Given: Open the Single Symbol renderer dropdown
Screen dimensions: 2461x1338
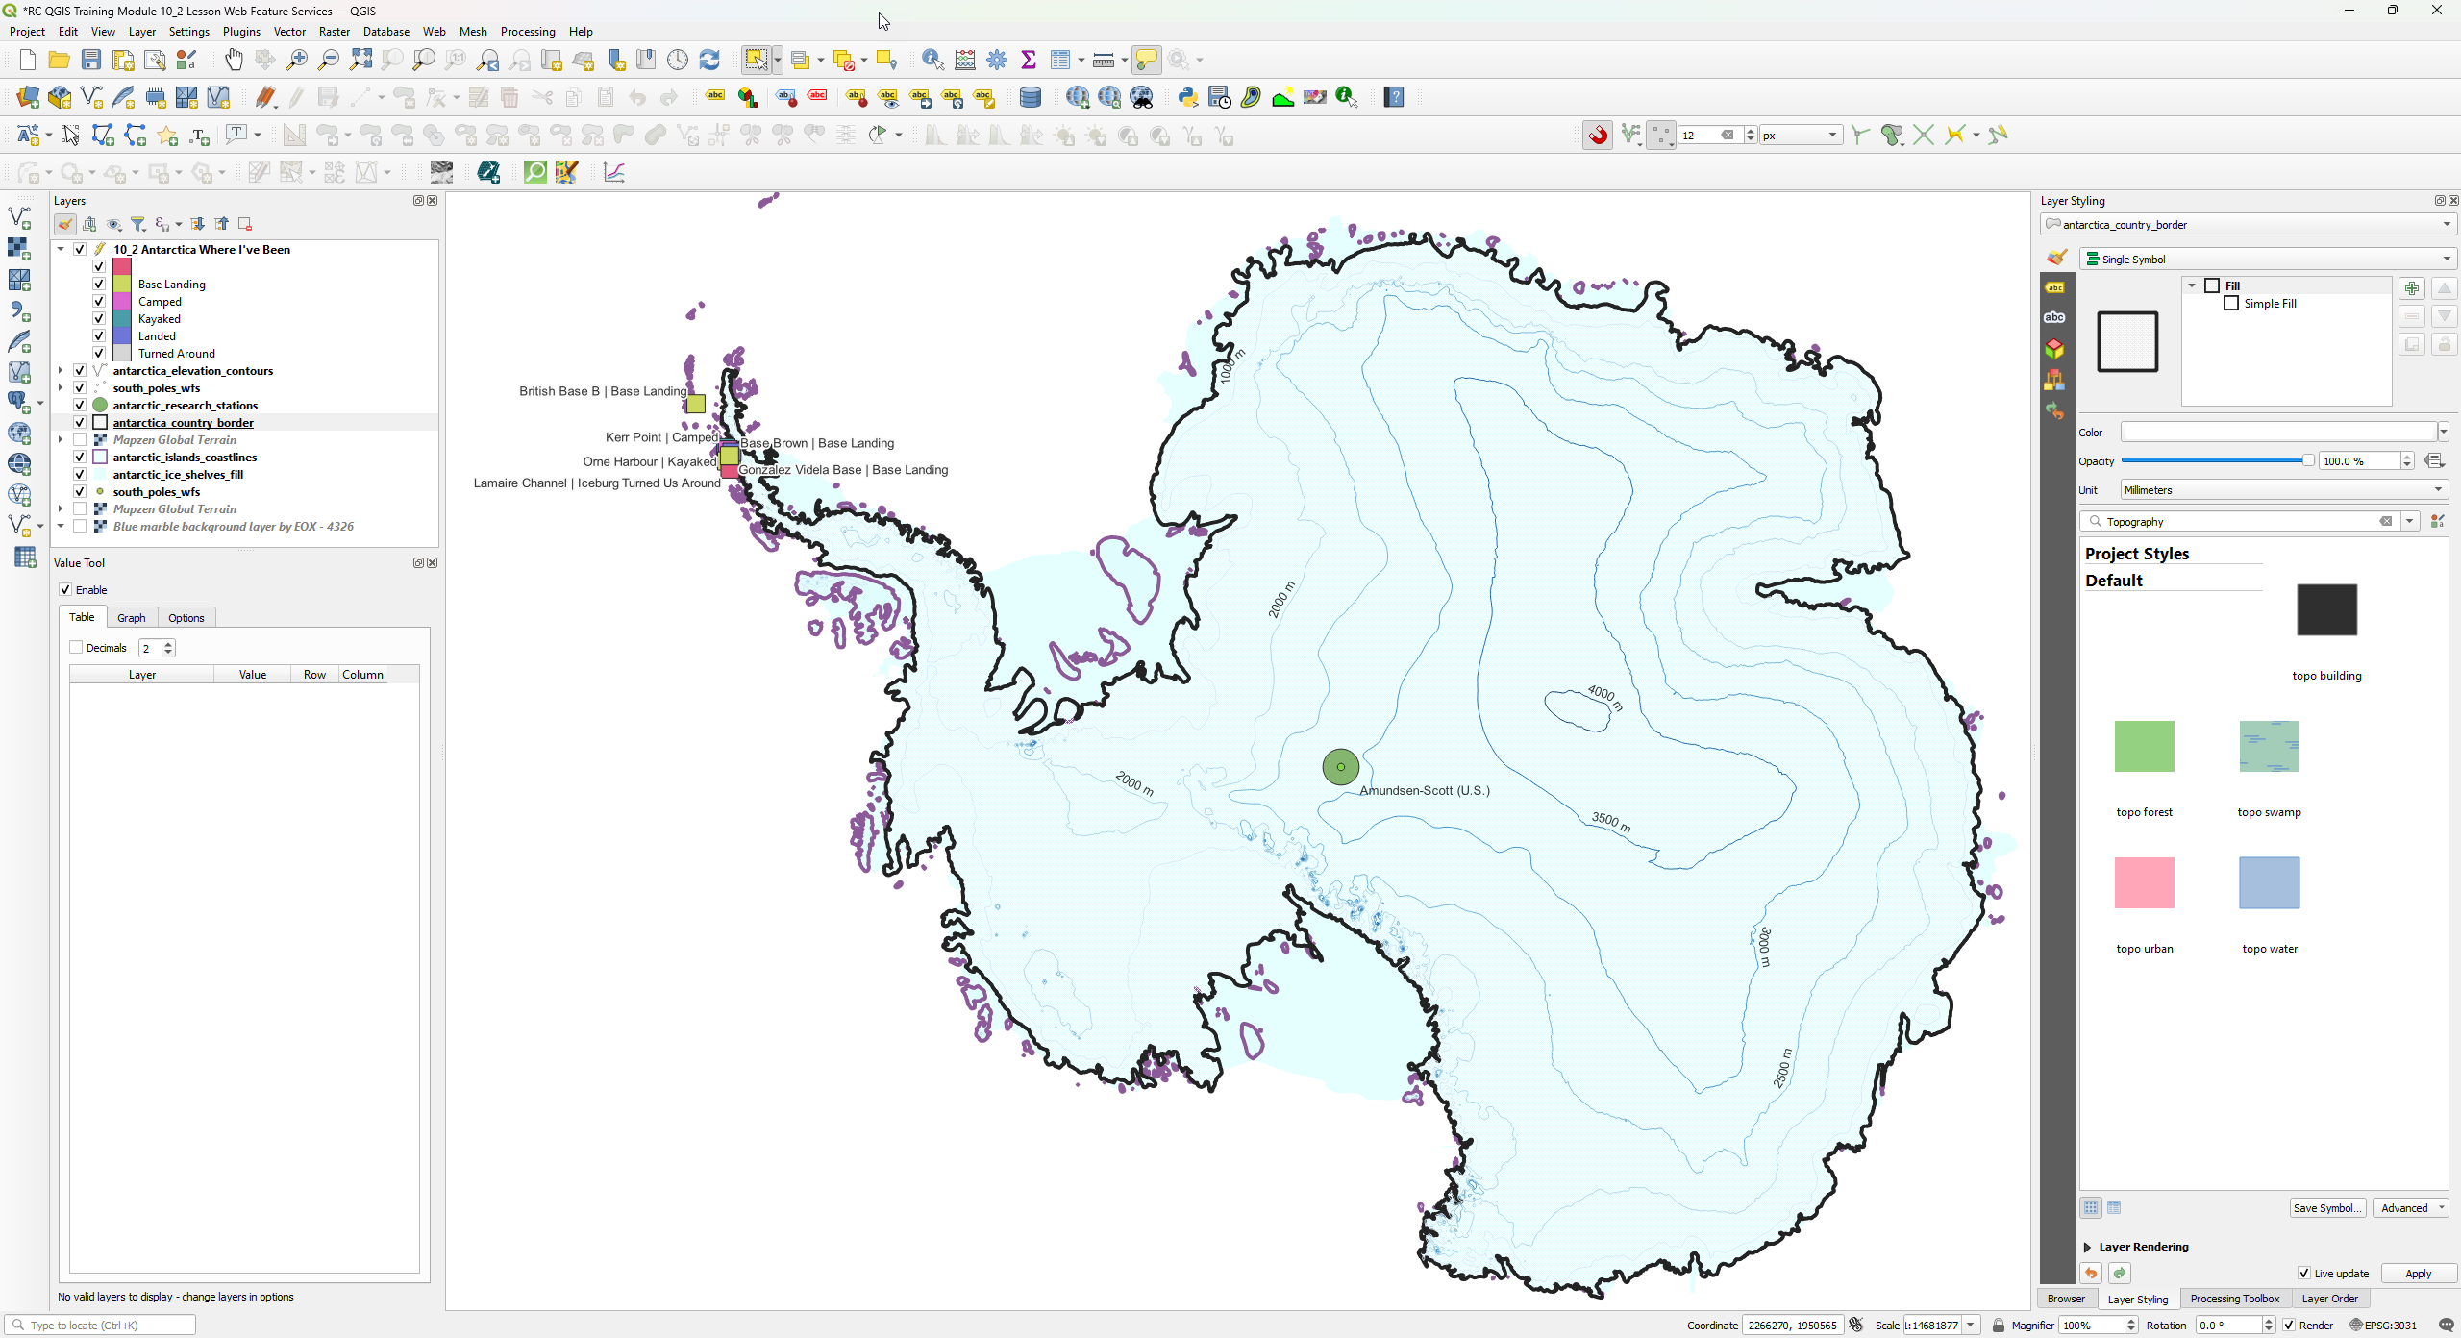Looking at the screenshot, I should point(2267,260).
